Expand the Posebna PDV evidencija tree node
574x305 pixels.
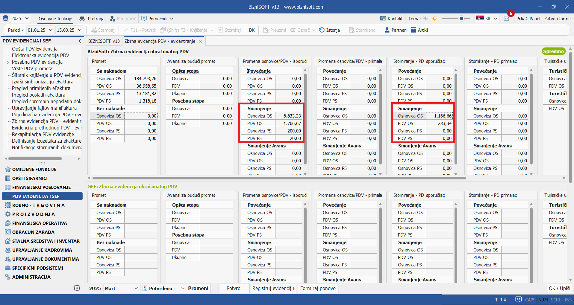pyautogui.click(x=8, y=62)
